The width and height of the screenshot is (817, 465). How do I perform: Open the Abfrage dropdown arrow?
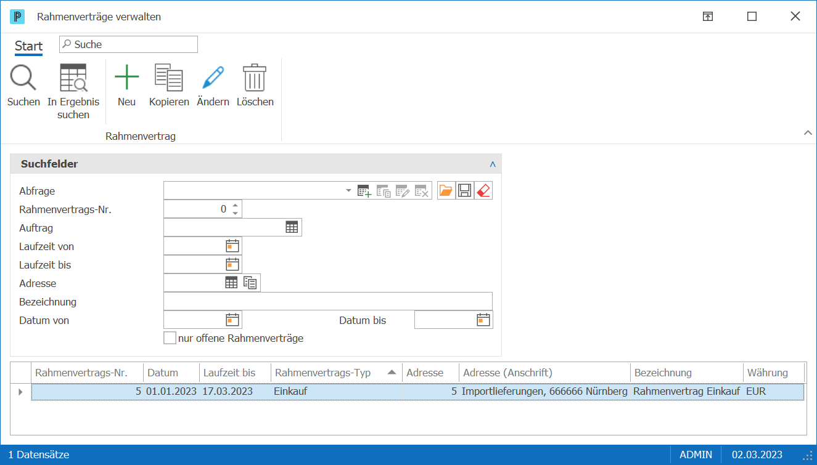click(348, 191)
